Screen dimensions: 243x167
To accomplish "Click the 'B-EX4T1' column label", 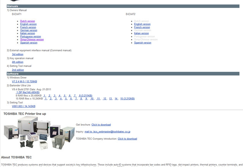I will pyautogui.click(x=17, y=14).
